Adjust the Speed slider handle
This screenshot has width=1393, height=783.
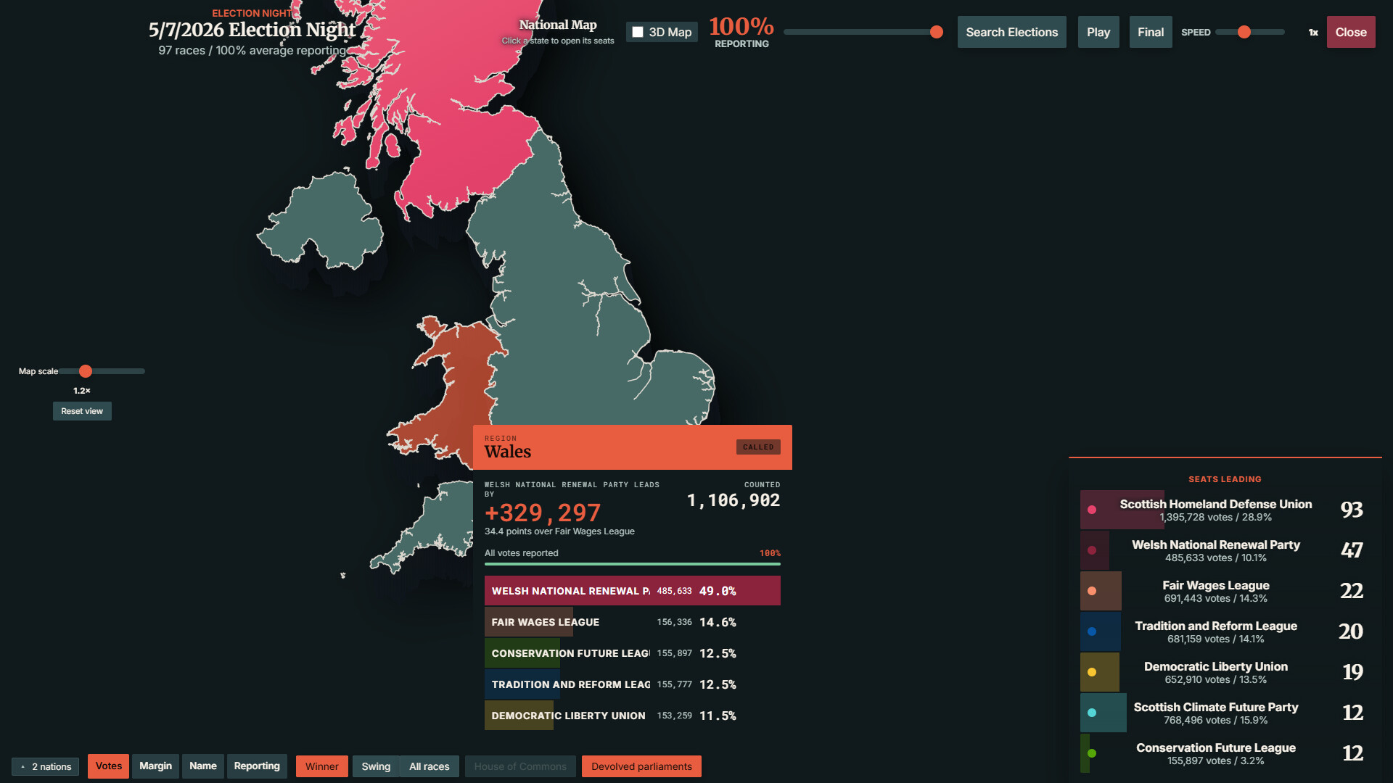pyautogui.click(x=1244, y=32)
